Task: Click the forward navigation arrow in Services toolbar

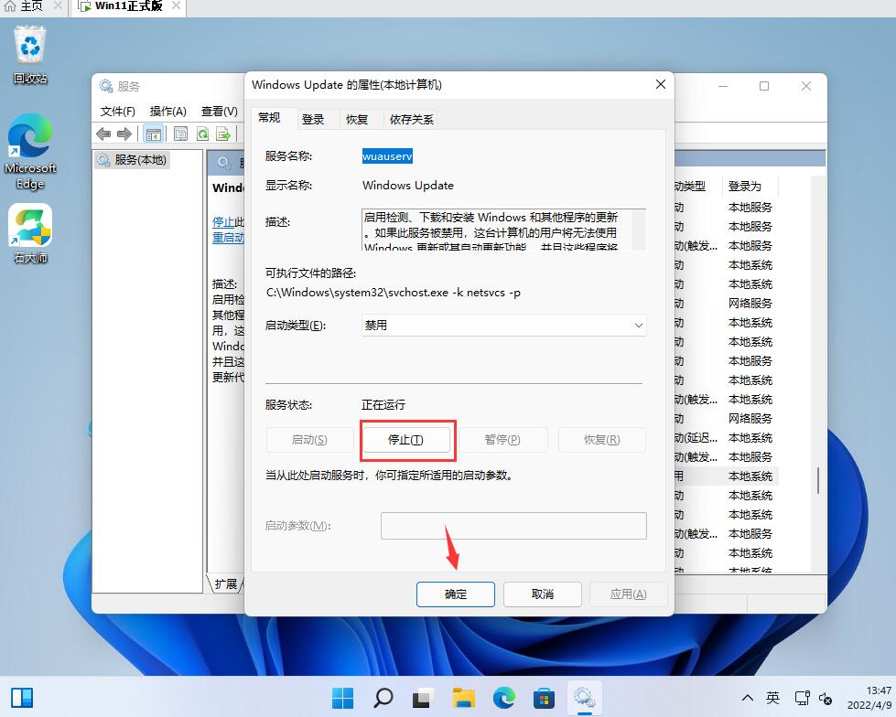Action: click(x=124, y=134)
